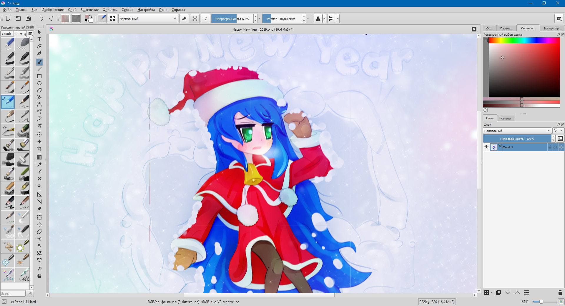Select the Elliptical Selection tool
565x306 pixels.
(x=39, y=224)
